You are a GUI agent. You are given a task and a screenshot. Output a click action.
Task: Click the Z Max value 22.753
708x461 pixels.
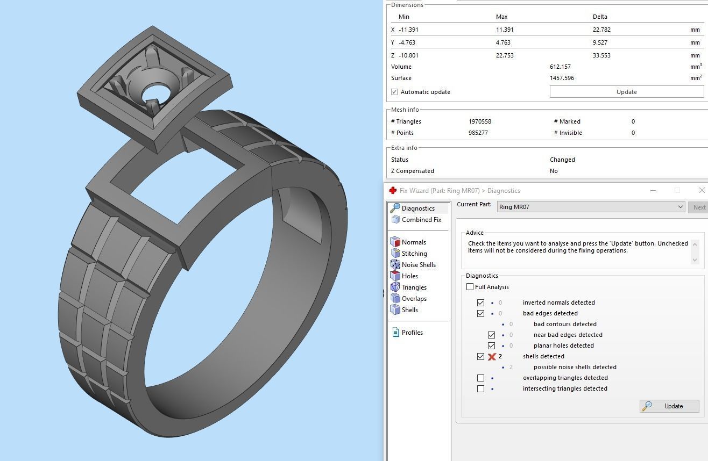click(505, 55)
